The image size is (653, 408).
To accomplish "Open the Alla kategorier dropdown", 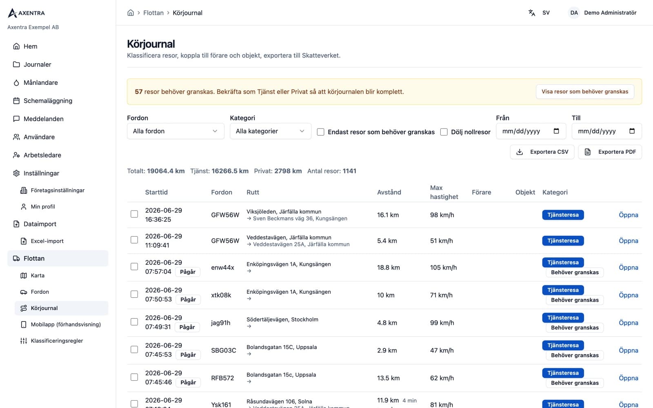I will click(271, 131).
